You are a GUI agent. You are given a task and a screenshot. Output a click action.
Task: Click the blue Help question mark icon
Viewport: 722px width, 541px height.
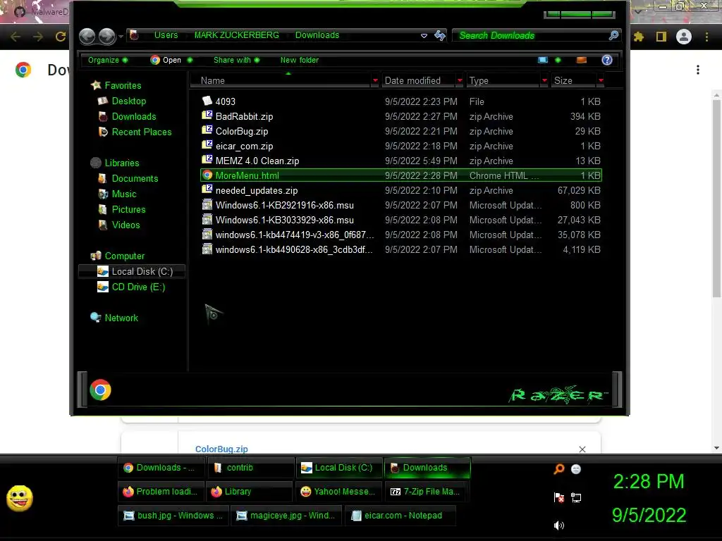coord(607,61)
